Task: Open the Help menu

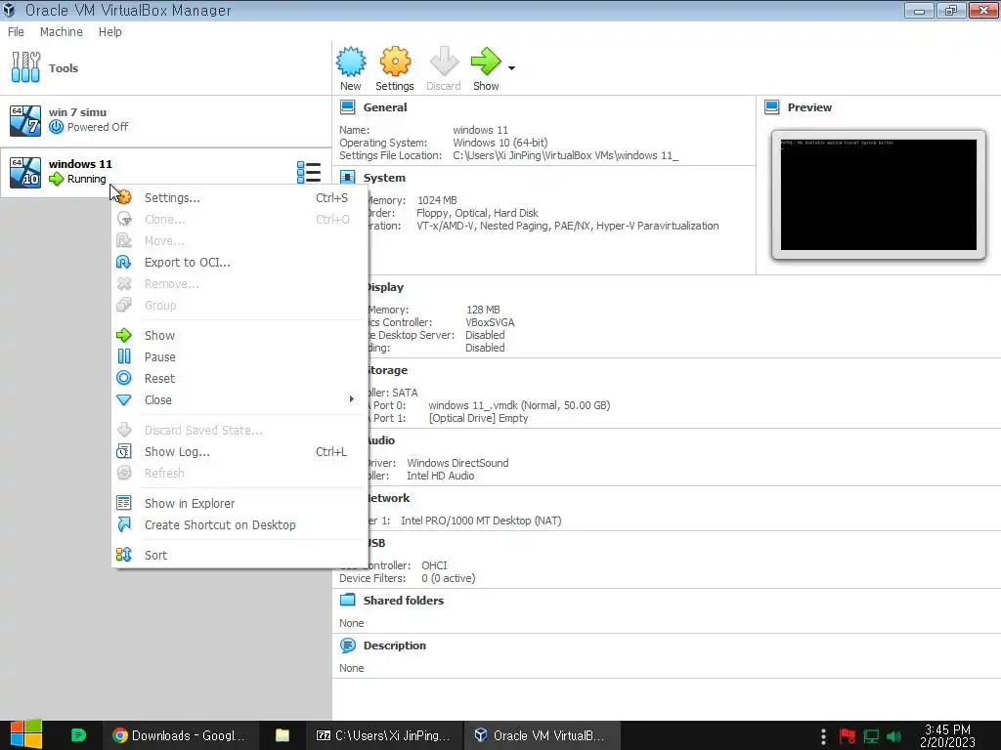Action: pyautogui.click(x=109, y=32)
